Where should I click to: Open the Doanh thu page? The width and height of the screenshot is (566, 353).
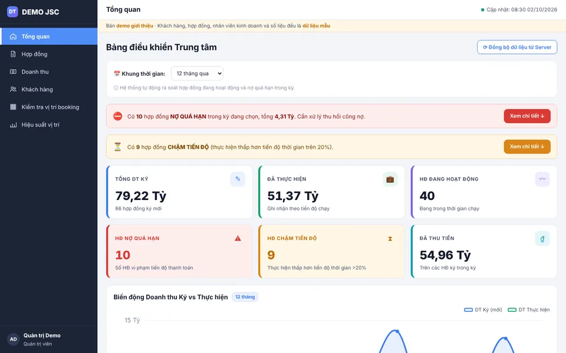49,72
